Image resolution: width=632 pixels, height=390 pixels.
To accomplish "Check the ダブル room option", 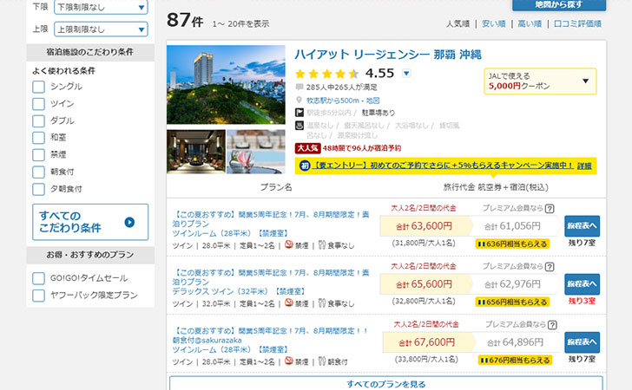I will 39,120.
